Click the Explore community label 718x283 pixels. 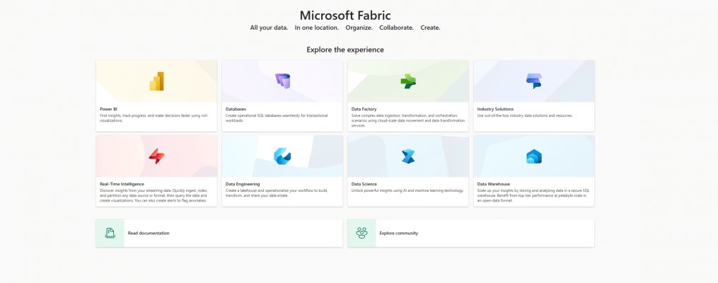399,233
